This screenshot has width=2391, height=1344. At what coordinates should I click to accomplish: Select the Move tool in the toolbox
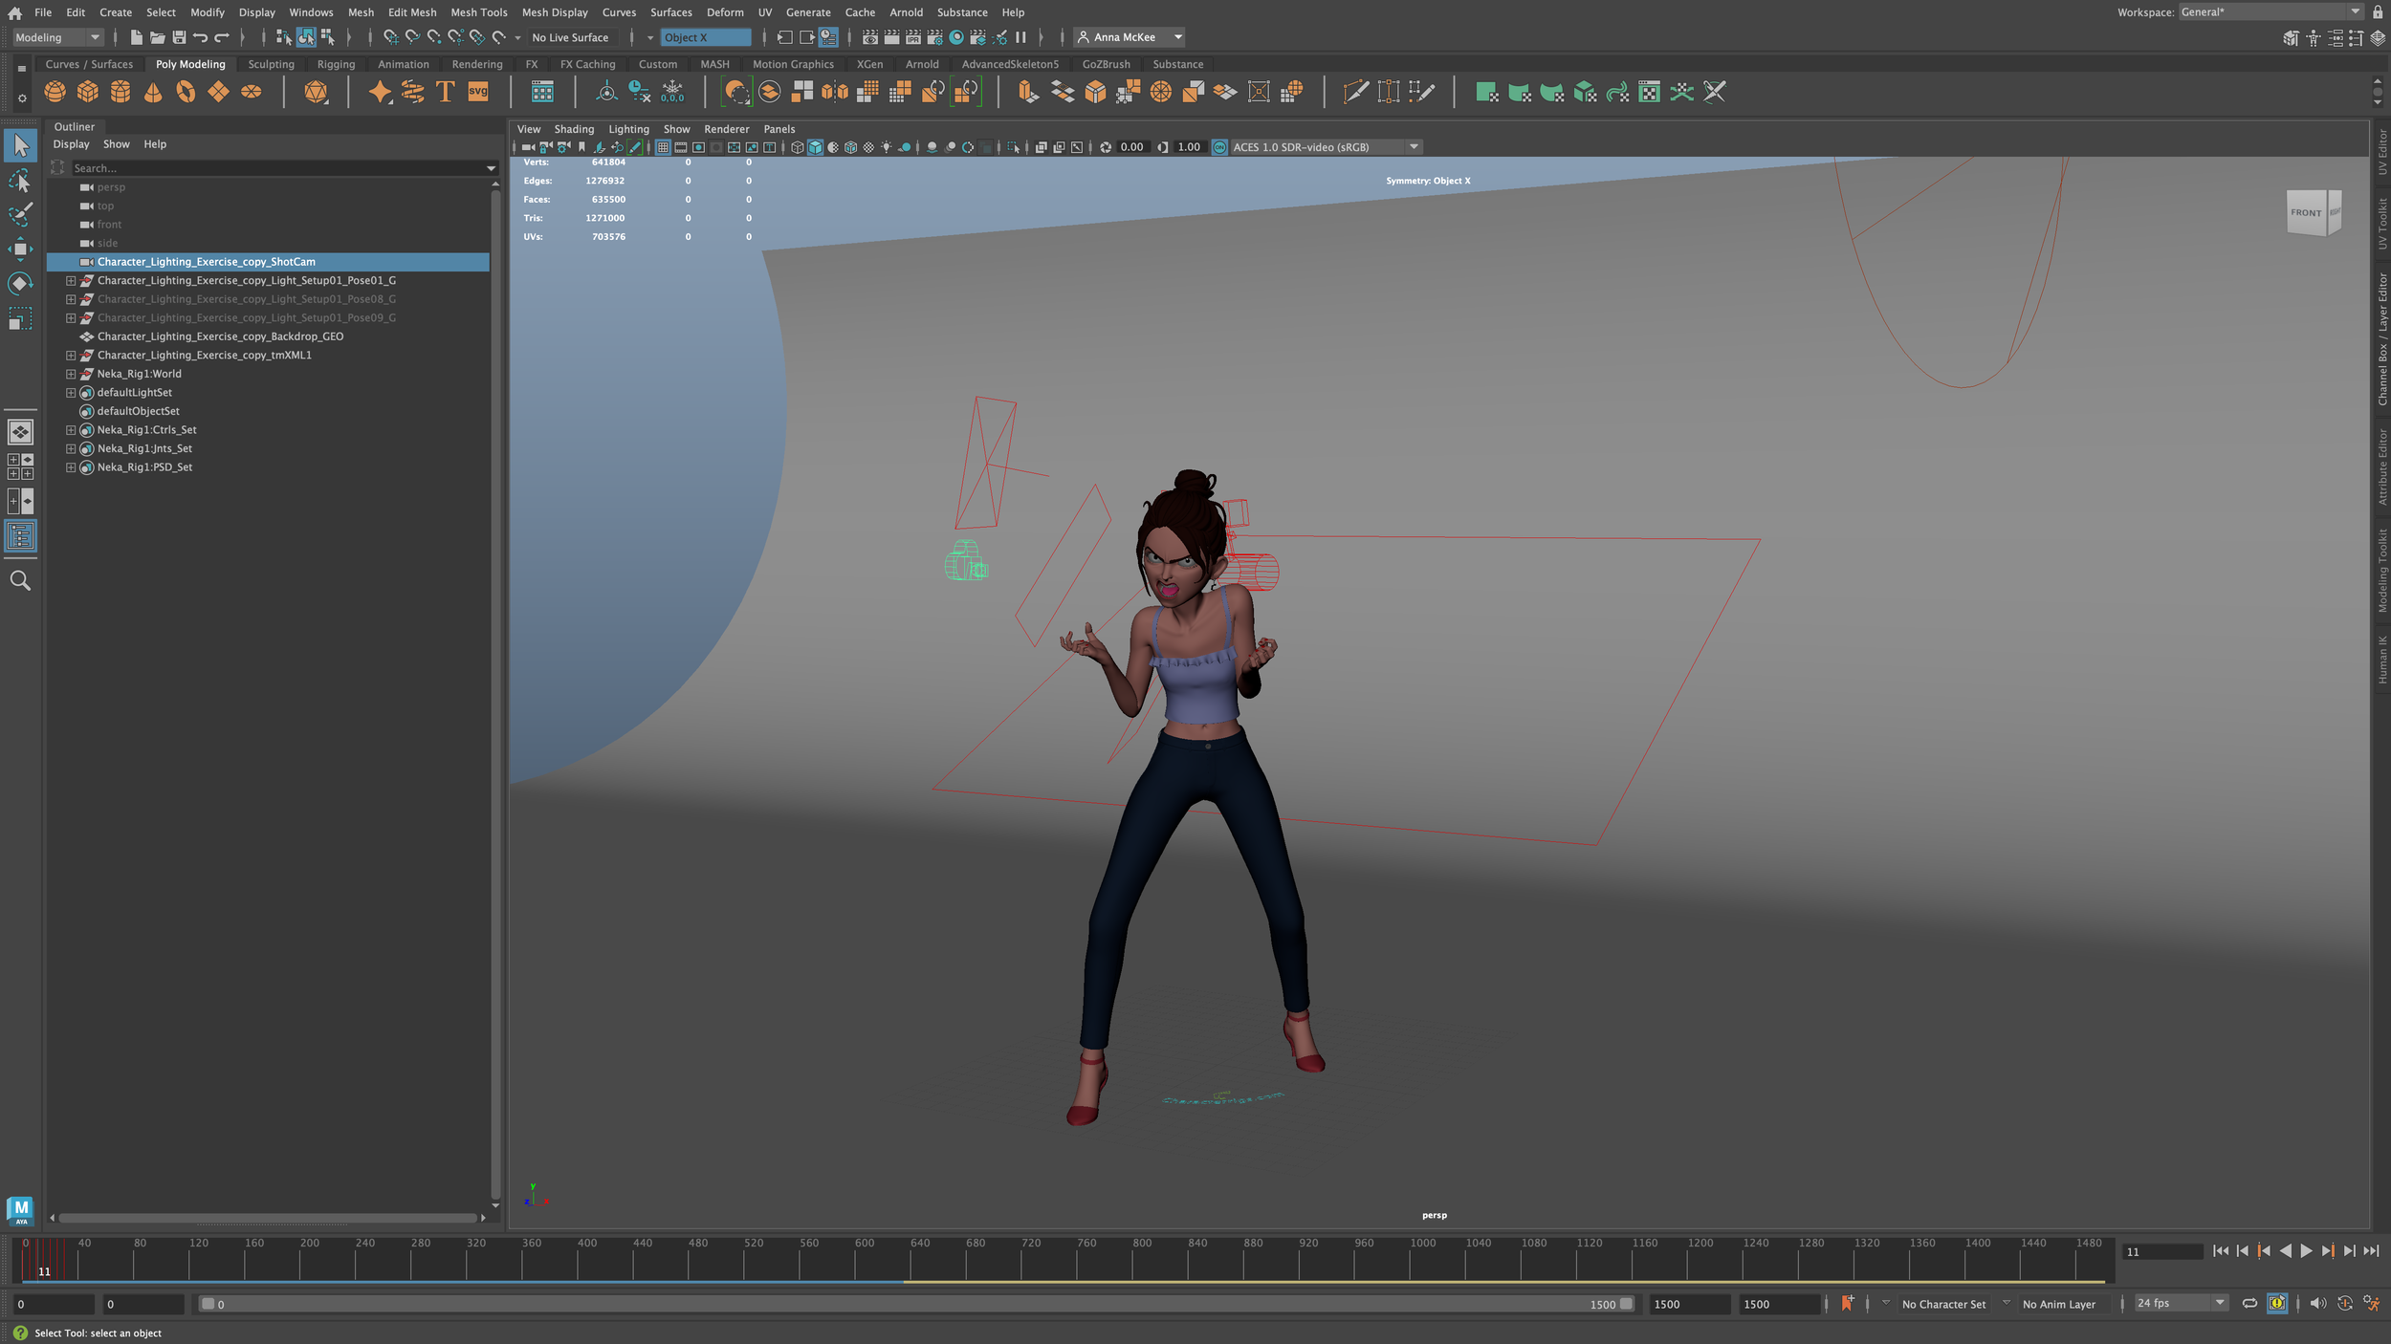(x=20, y=249)
